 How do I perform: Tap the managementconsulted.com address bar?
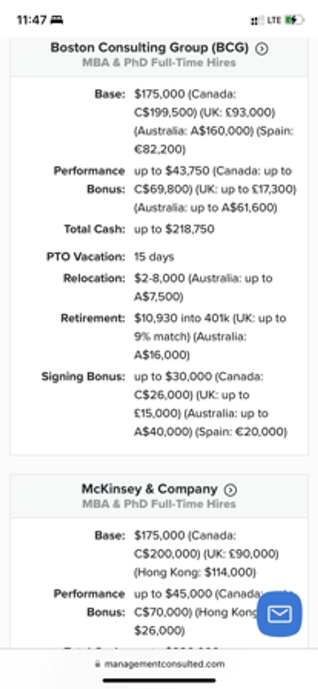159,664
